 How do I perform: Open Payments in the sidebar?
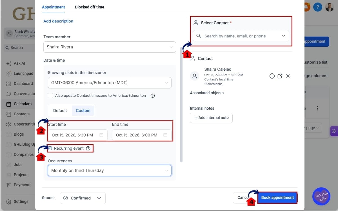(x=19, y=185)
